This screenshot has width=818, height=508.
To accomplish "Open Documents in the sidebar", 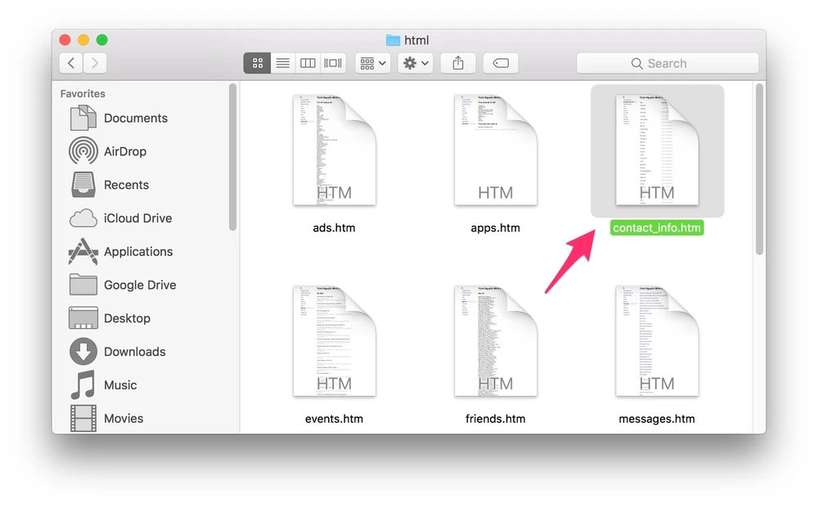I will [135, 119].
